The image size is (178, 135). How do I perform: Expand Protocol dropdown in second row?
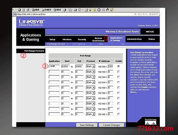coord(90,72)
